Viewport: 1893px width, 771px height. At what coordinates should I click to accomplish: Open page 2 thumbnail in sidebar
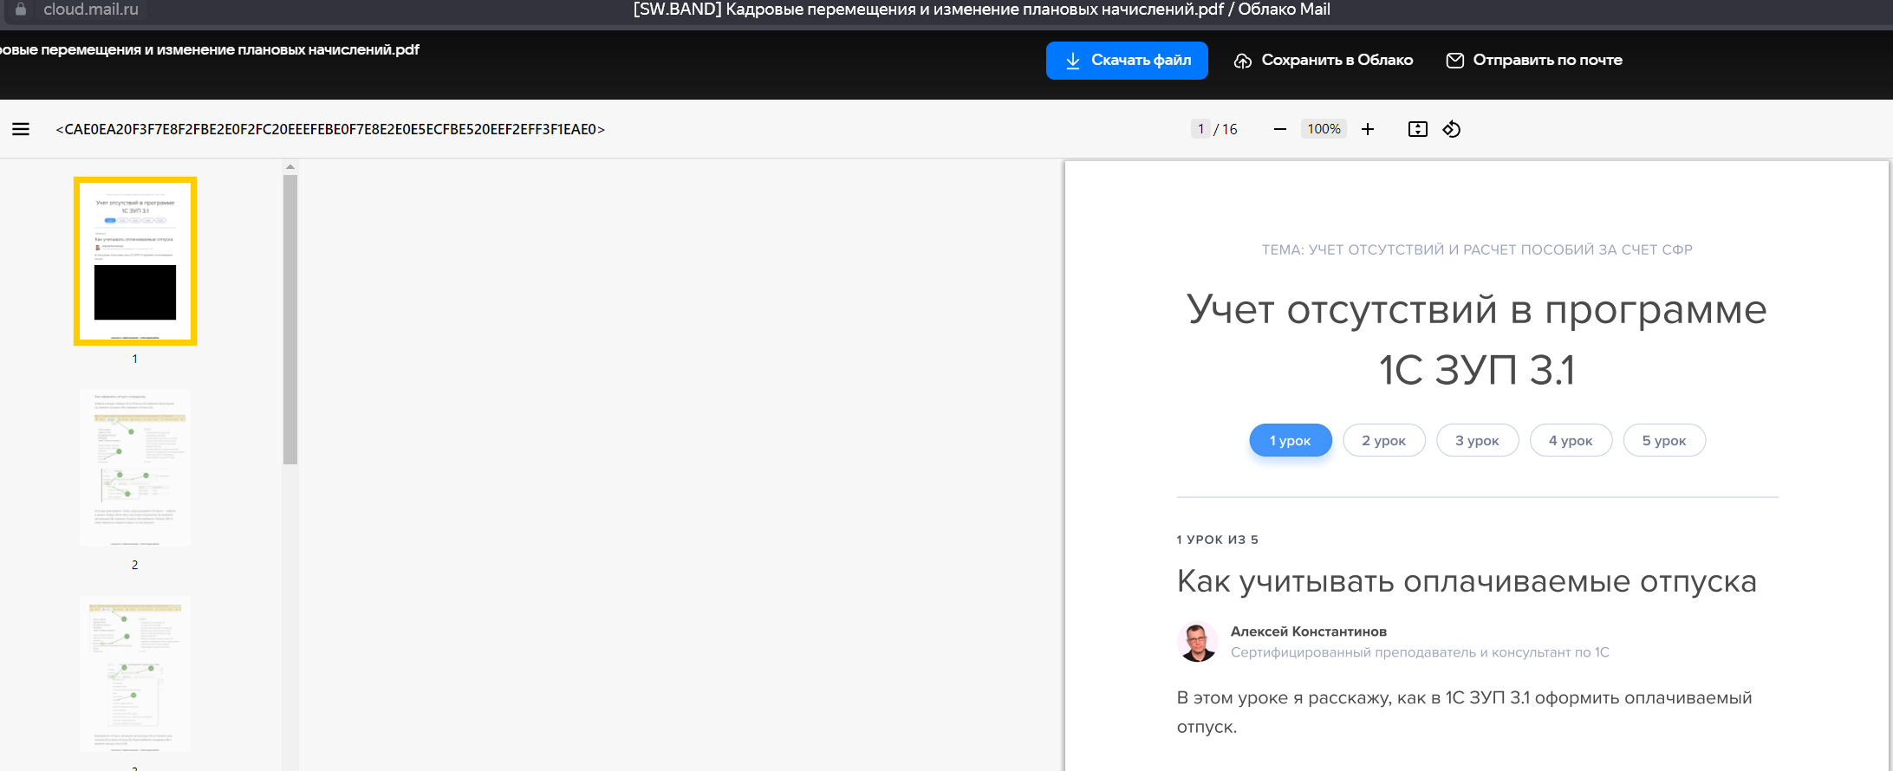[135, 467]
